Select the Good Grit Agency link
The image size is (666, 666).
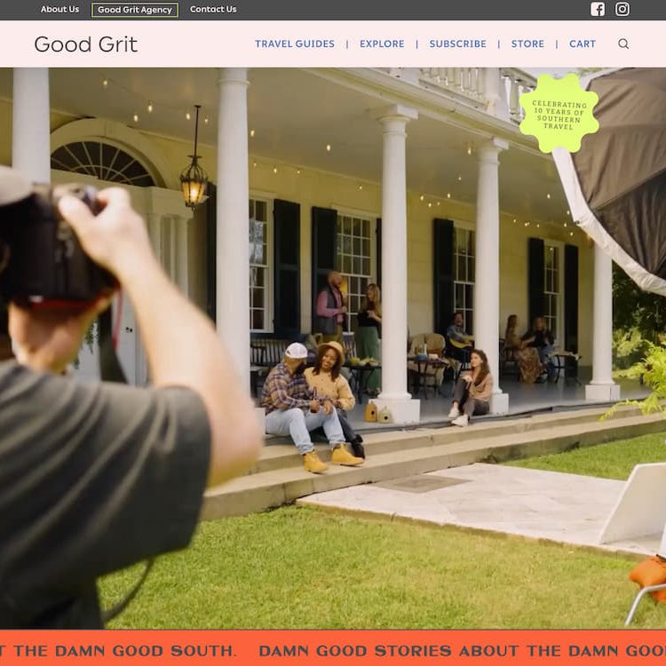click(135, 10)
